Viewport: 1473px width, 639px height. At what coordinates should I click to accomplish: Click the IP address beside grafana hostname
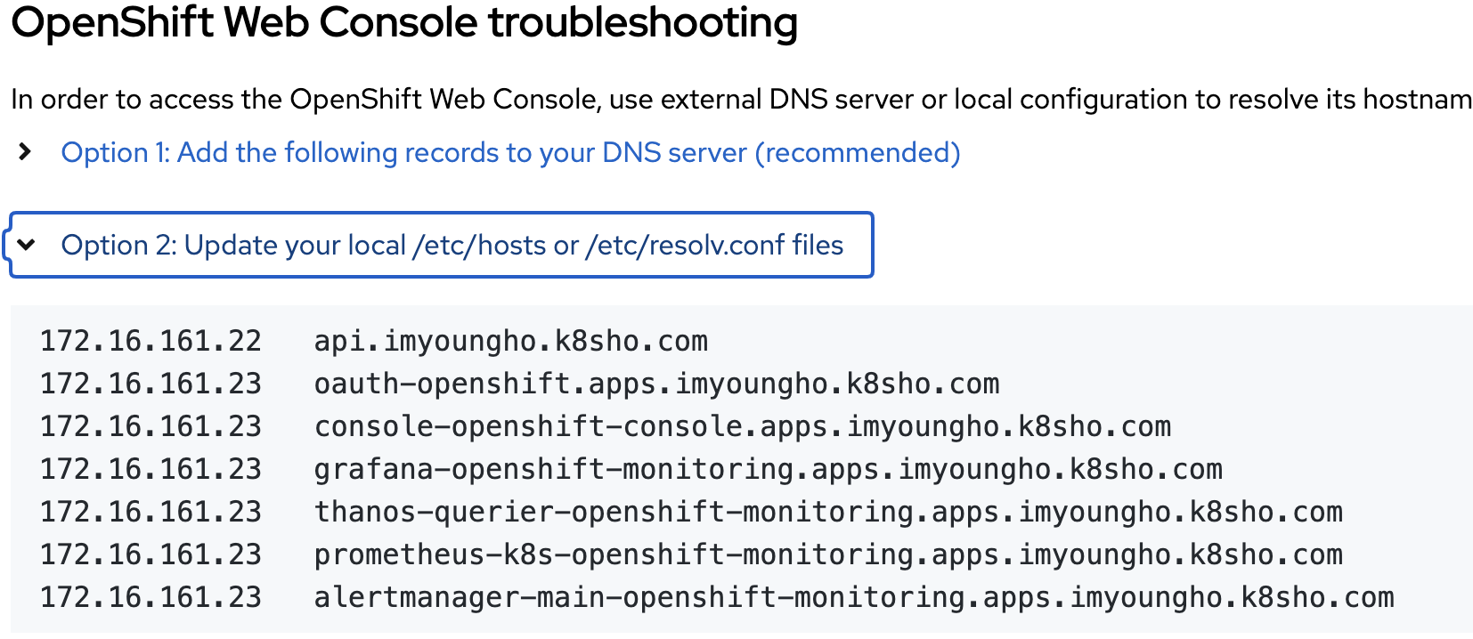(151, 469)
